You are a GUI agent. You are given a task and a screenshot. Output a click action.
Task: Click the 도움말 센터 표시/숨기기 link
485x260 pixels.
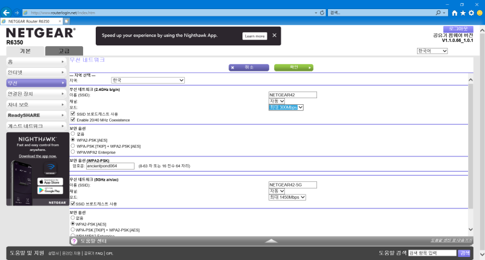pyautogui.click(x=451, y=240)
